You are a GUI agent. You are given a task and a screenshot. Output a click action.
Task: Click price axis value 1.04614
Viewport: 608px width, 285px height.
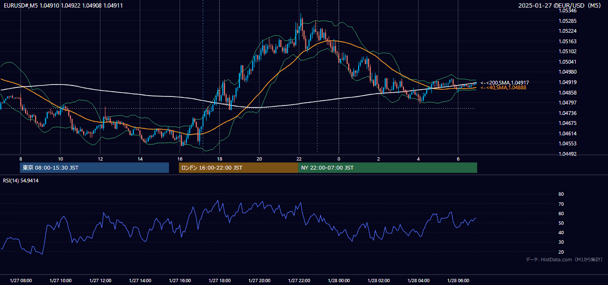click(567, 133)
